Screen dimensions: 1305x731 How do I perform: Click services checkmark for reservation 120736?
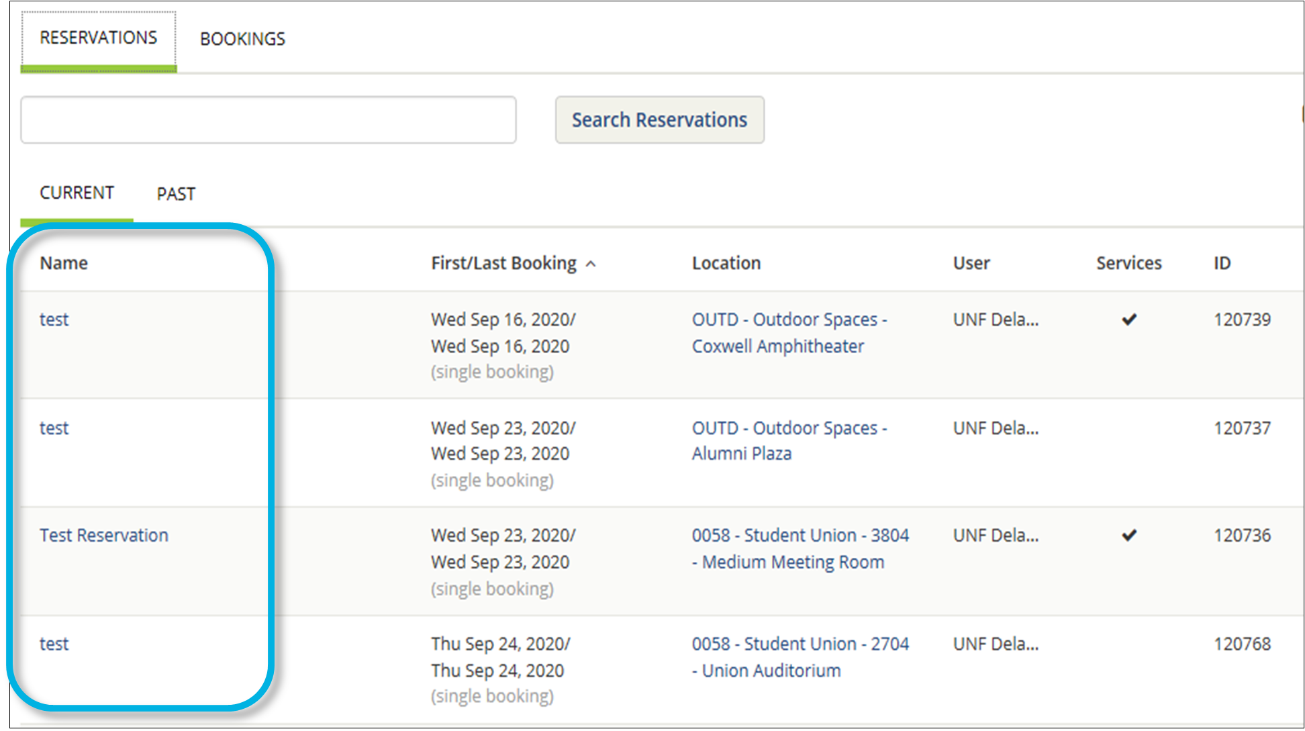point(1129,536)
